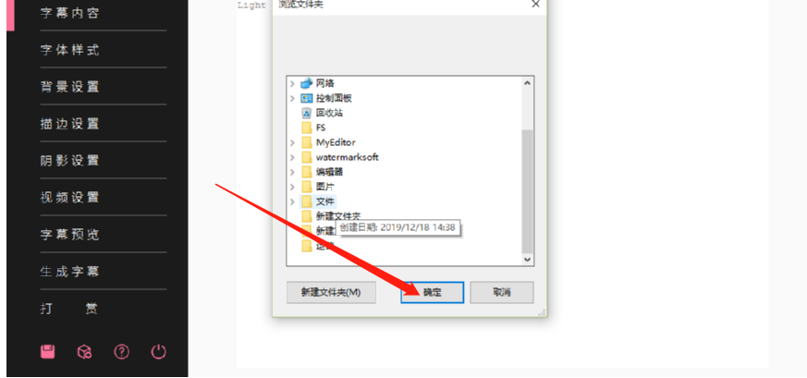Click the power exit icon
The image size is (807, 378).
(158, 352)
